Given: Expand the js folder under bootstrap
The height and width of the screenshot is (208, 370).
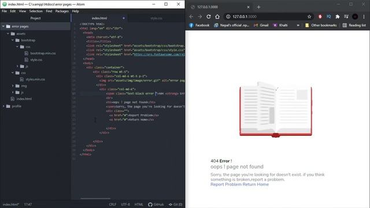Looking at the screenshot, I should (x=17, y=66).
